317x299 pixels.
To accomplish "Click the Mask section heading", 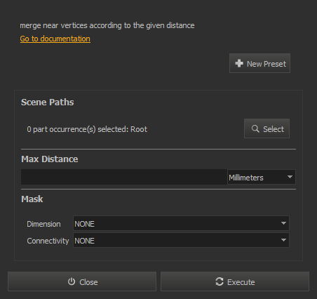I will 32,199.
